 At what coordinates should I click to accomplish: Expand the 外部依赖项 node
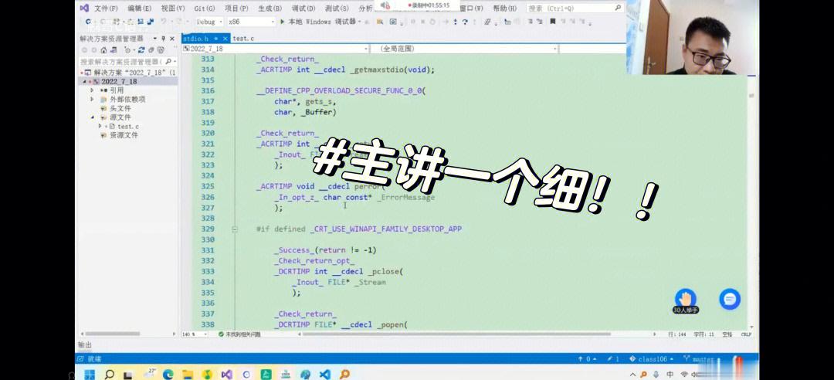point(93,100)
